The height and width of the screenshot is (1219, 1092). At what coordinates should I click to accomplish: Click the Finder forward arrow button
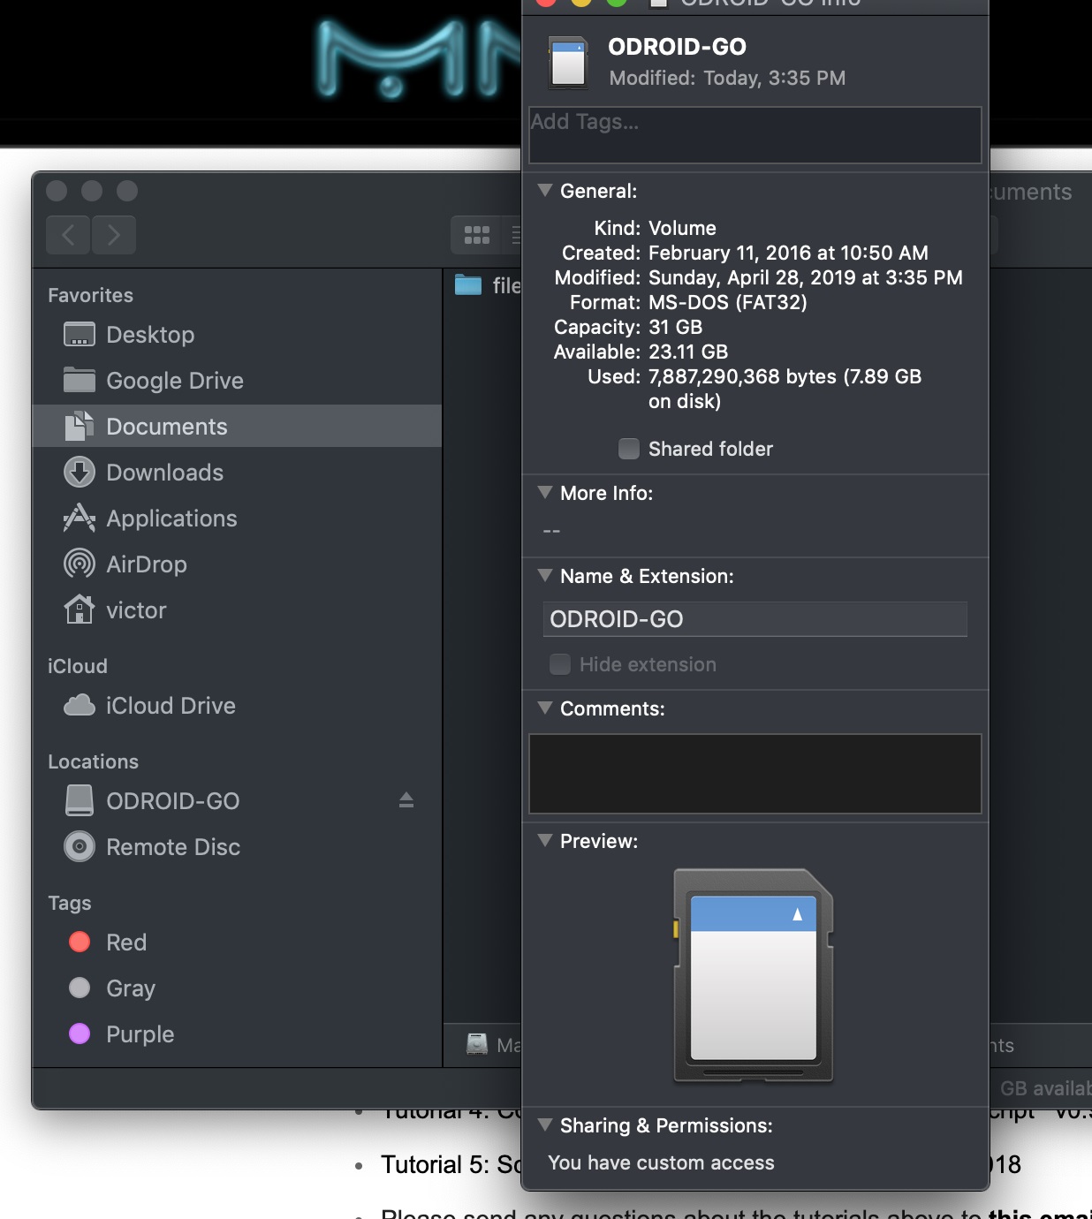pyautogui.click(x=114, y=235)
